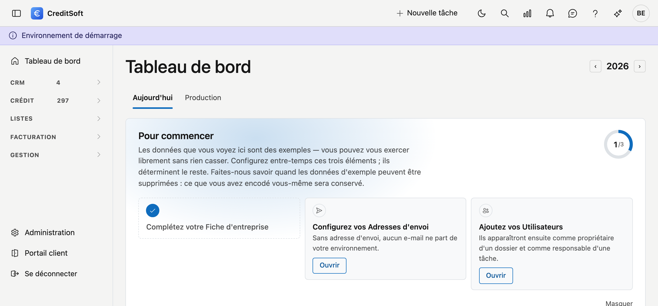Expand the GESTION section
Screen dimensions: 658x306
click(55, 155)
